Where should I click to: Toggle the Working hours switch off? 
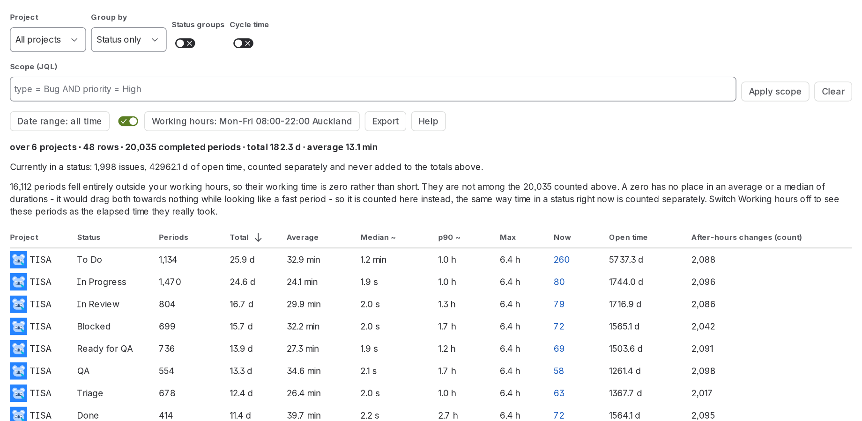128,122
